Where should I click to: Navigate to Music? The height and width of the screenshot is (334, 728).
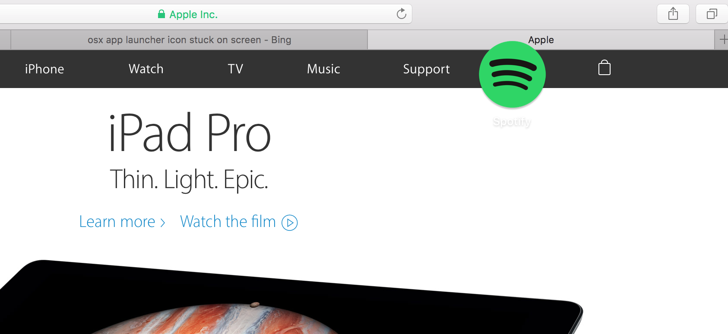(323, 69)
